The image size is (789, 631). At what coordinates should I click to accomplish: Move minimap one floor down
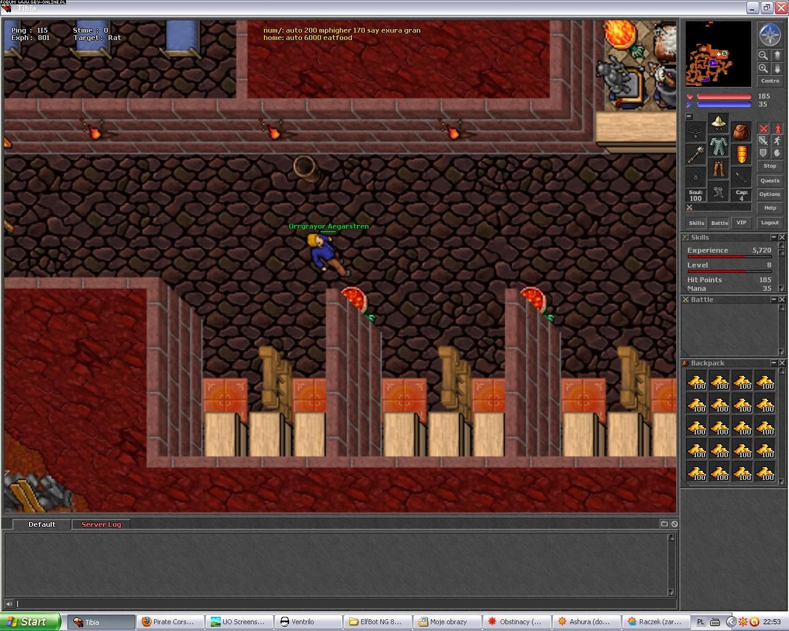777,68
